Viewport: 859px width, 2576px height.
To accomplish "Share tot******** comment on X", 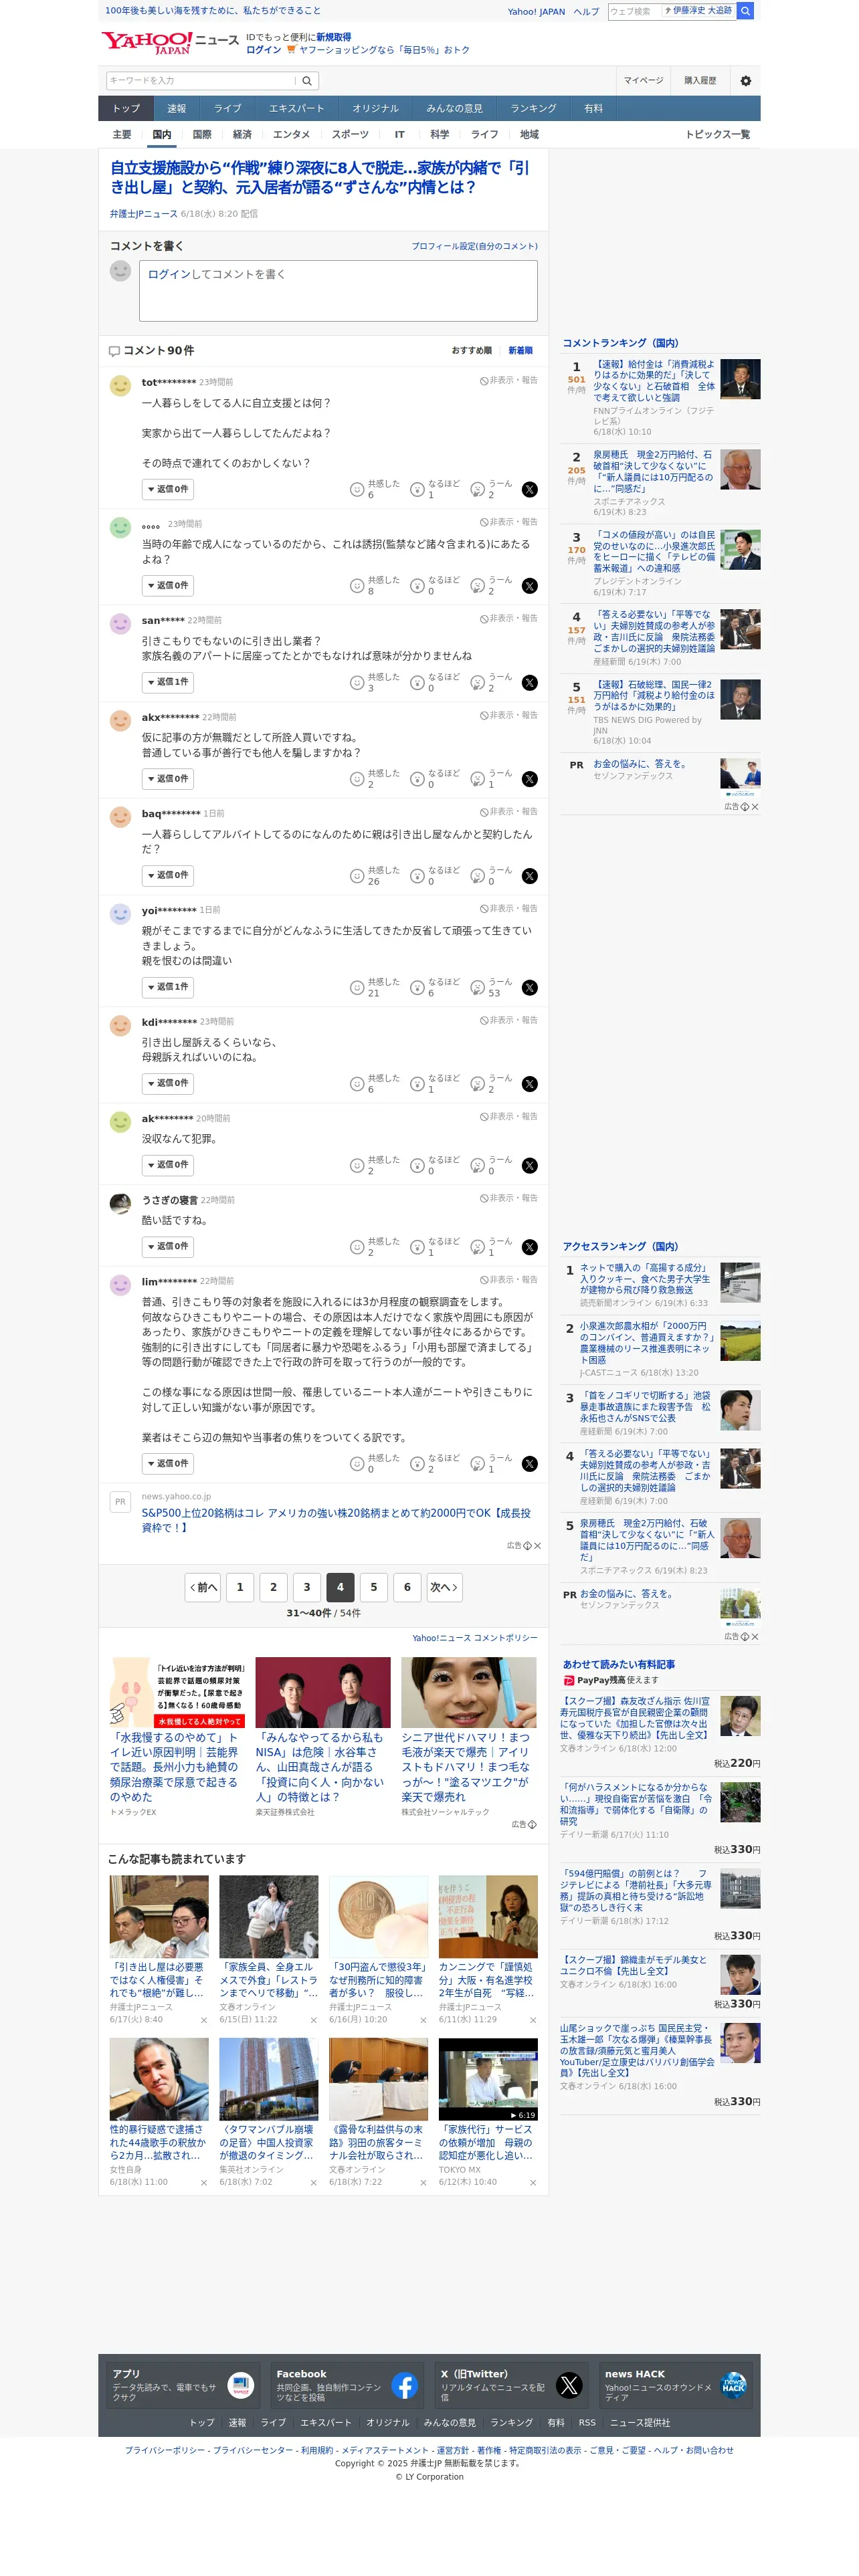I will pos(530,490).
